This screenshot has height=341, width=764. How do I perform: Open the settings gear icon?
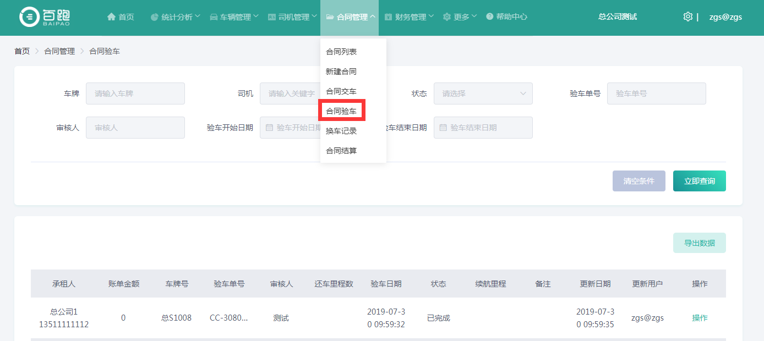coord(687,17)
